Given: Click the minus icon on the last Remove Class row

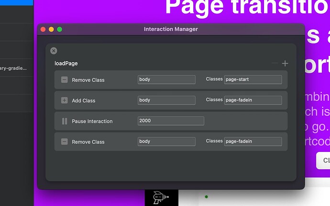Looking at the screenshot, I should (x=65, y=142).
